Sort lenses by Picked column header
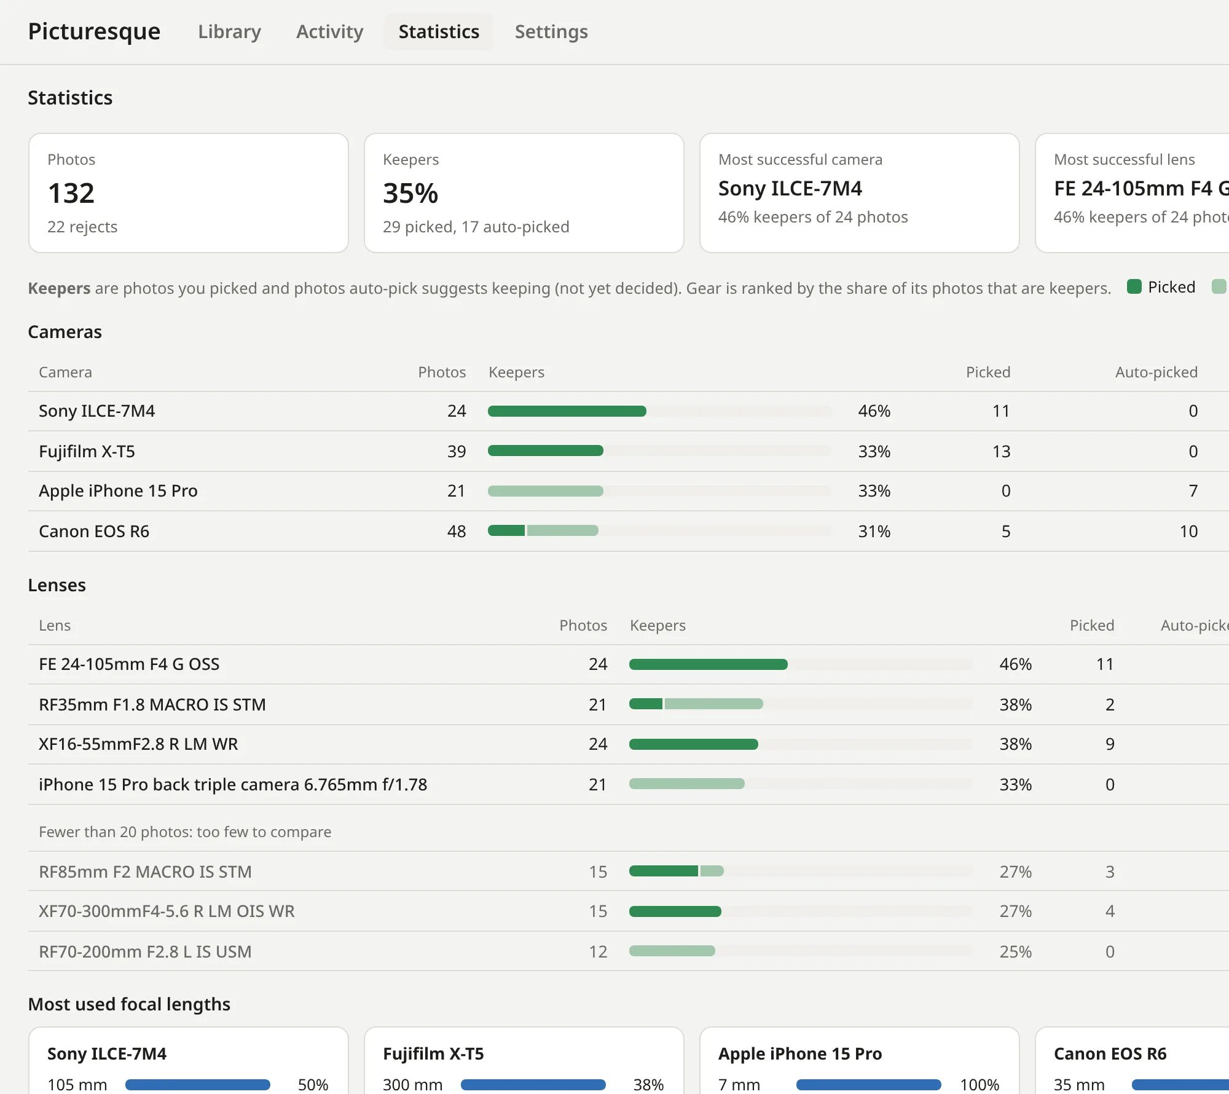 (1091, 626)
